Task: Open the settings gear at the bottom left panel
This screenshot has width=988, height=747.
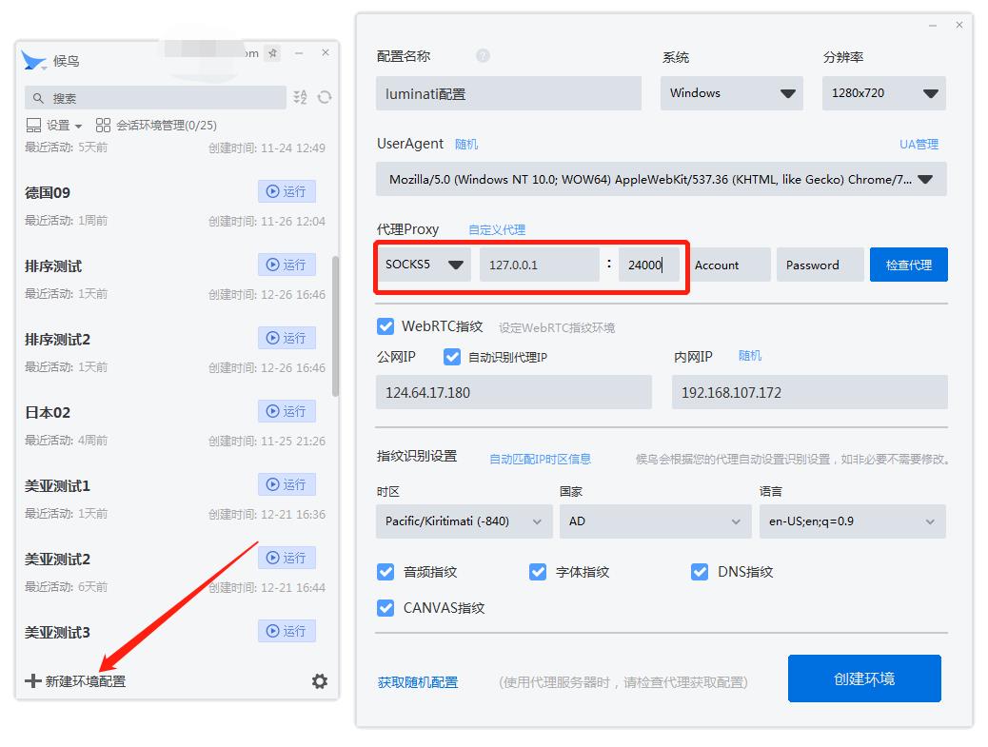Action: click(320, 681)
